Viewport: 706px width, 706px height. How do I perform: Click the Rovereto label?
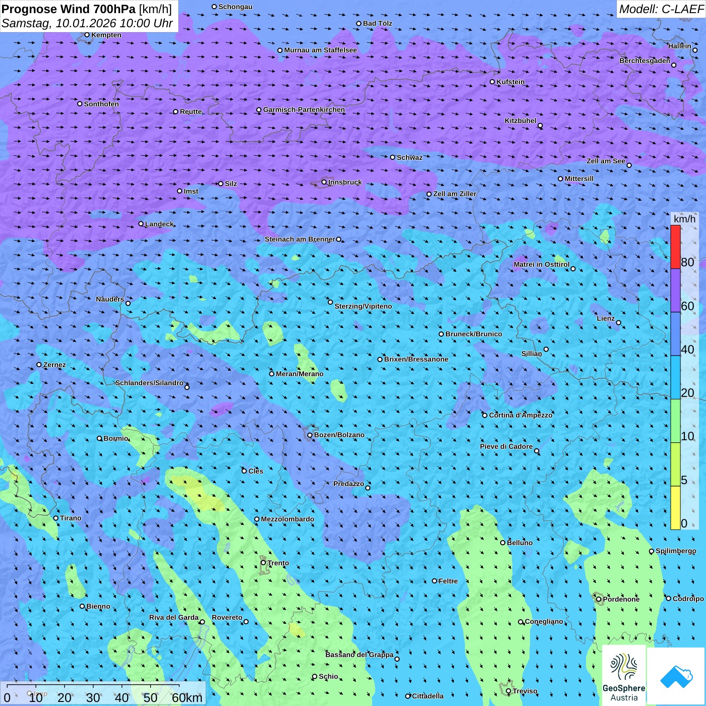point(227,617)
